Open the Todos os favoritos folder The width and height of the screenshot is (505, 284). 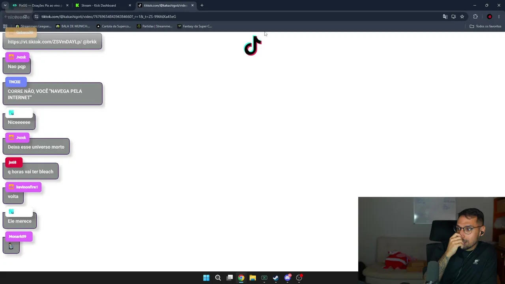pos(485,26)
